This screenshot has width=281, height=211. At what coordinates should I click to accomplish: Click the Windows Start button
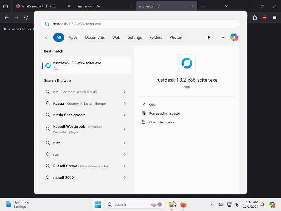[98, 204]
